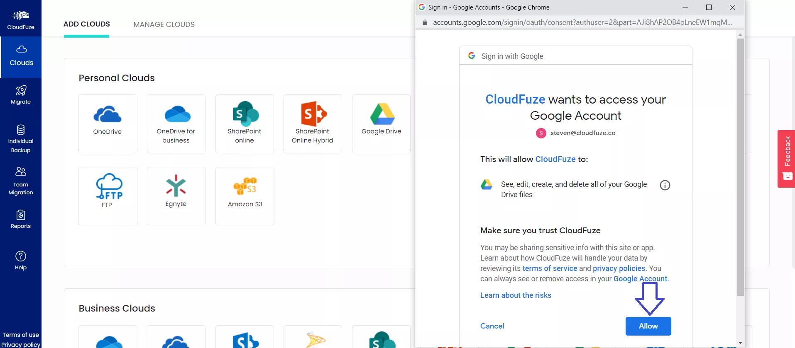Select the OneDrive personal cloud card
795x348 pixels.
(108, 123)
